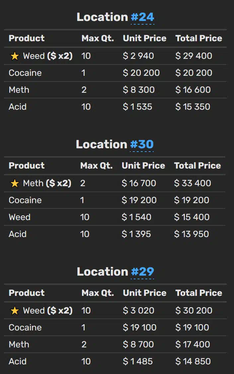The height and width of the screenshot is (374, 234).
Task: Click the star icon beside Weed in Location #24
Action: pos(15,56)
